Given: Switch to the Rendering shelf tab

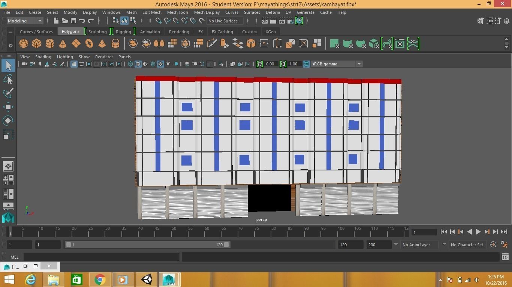Looking at the screenshot, I should click(x=179, y=32).
